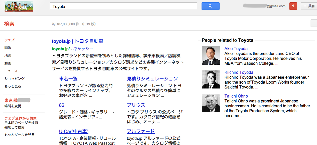Select ウェブ全体から検索 filter
This screenshot has height=145, width=317.
[x=20, y=118]
